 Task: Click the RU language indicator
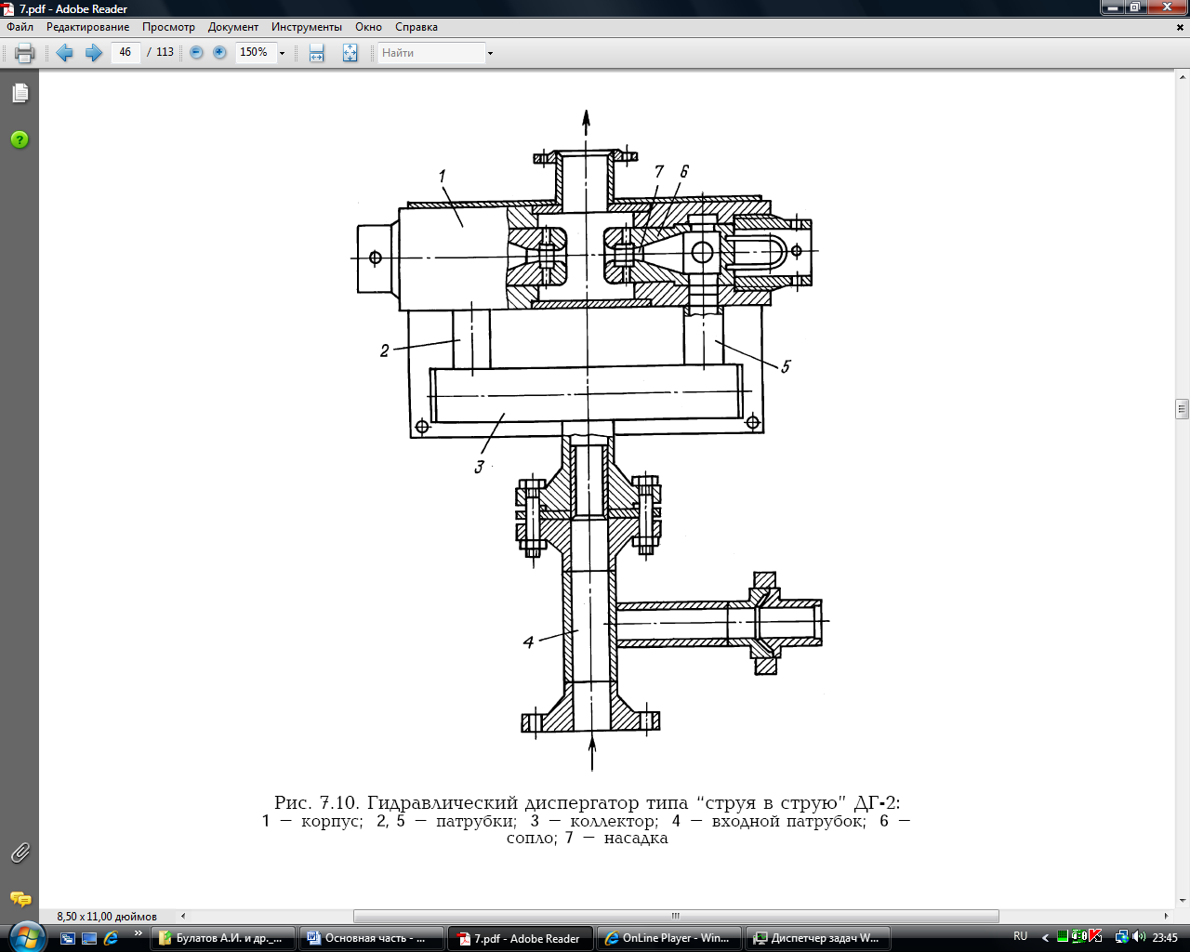(1020, 937)
